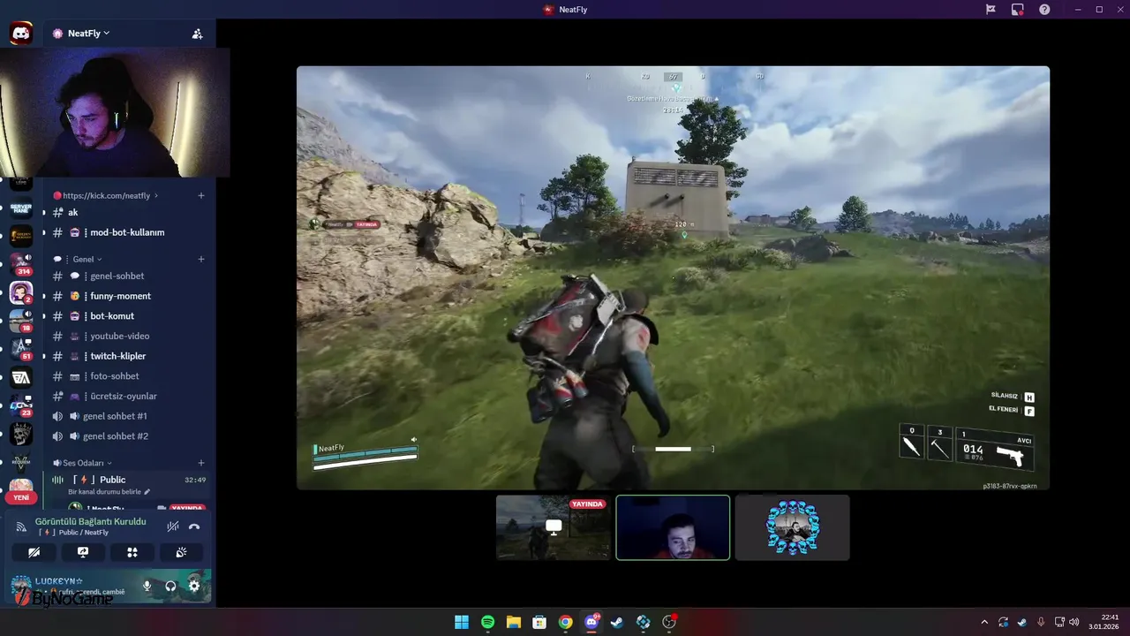The height and width of the screenshot is (636, 1130).
Task: Click the YENİ new-mentions pill
Action: click(x=21, y=497)
